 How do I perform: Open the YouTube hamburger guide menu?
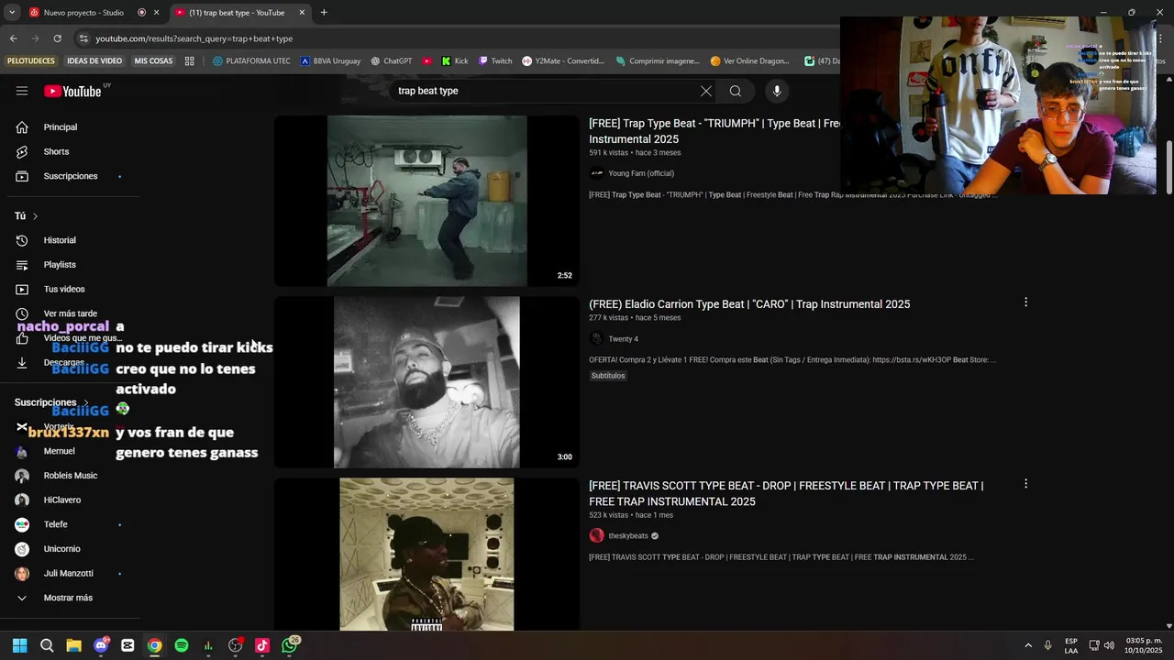22,91
